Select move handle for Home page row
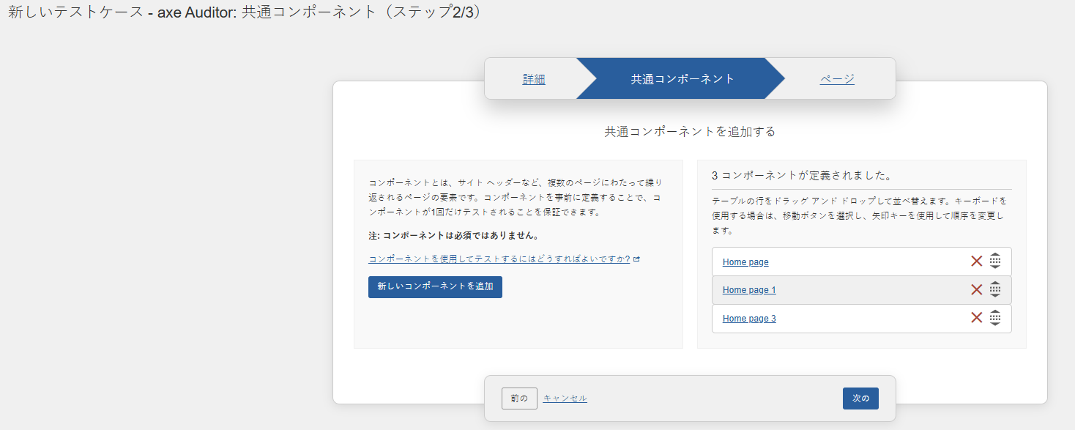This screenshot has width=1075, height=430. point(994,262)
